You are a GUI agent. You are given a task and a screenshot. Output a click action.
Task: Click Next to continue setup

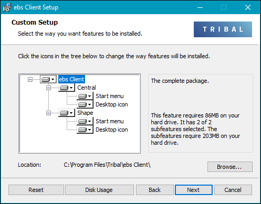tap(194, 190)
